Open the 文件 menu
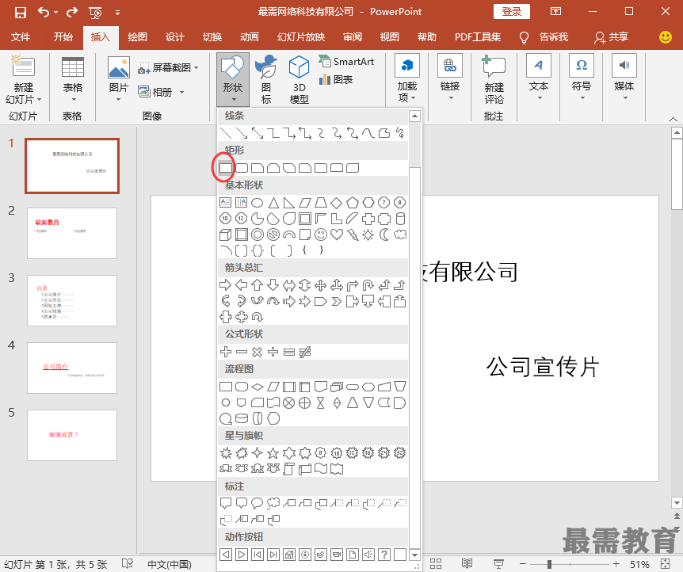This screenshot has height=572, width=683. pos(21,37)
